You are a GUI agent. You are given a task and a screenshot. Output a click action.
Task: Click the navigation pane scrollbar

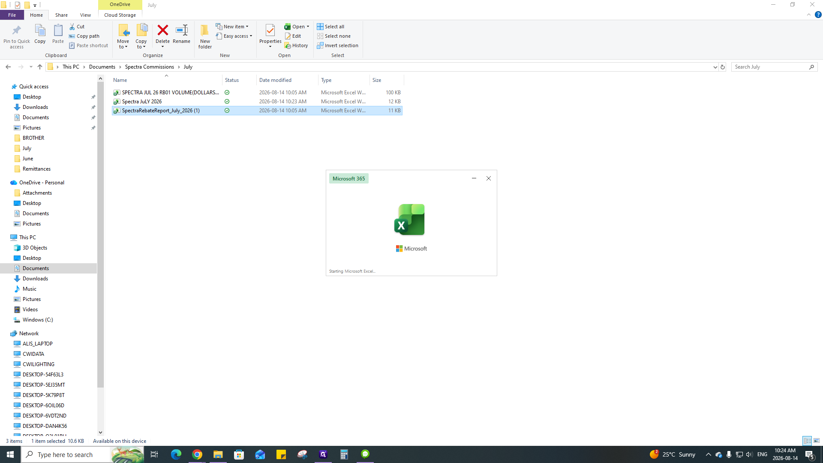(100, 235)
